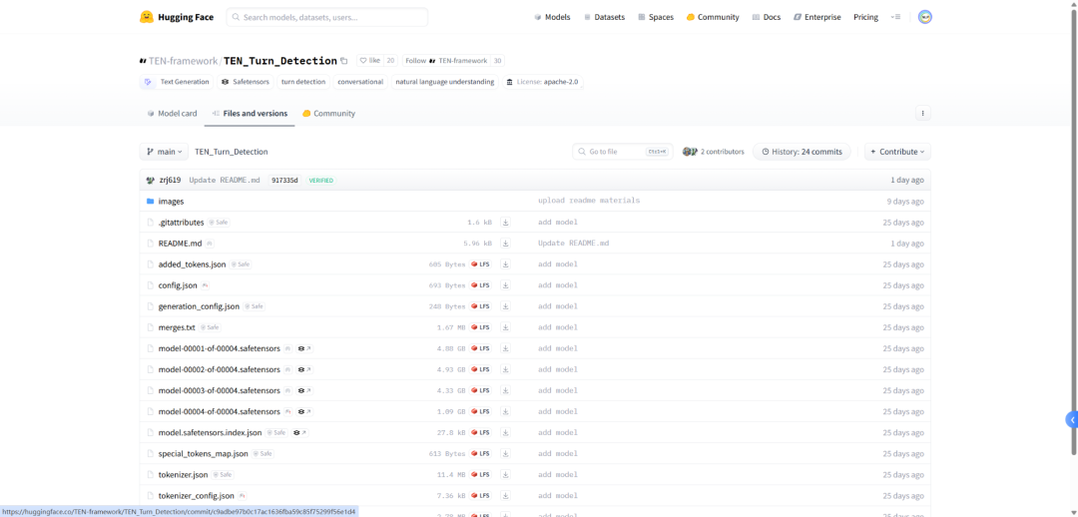
Task: Go to Spaces in top navigation
Action: click(655, 17)
